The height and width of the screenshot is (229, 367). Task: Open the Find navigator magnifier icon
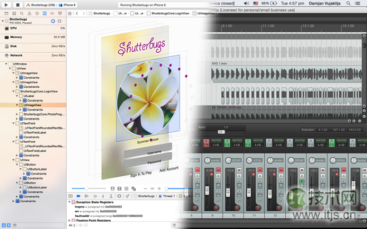click(x=22, y=13)
